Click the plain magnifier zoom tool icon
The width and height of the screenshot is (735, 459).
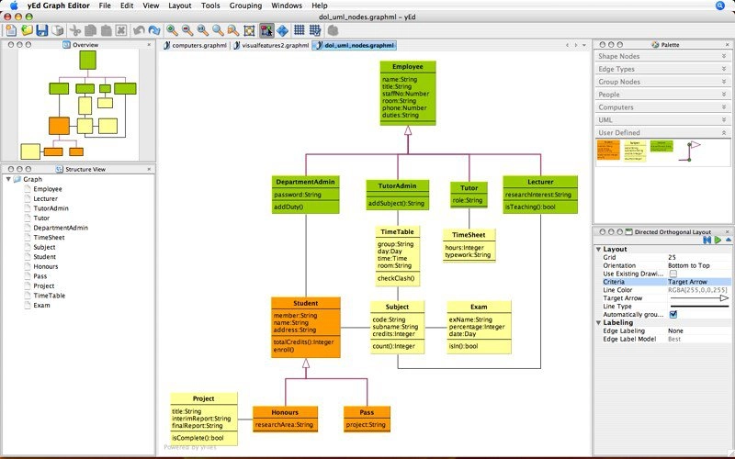218,31
